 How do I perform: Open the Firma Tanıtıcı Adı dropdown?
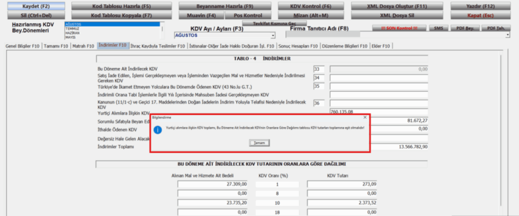tap(508, 35)
